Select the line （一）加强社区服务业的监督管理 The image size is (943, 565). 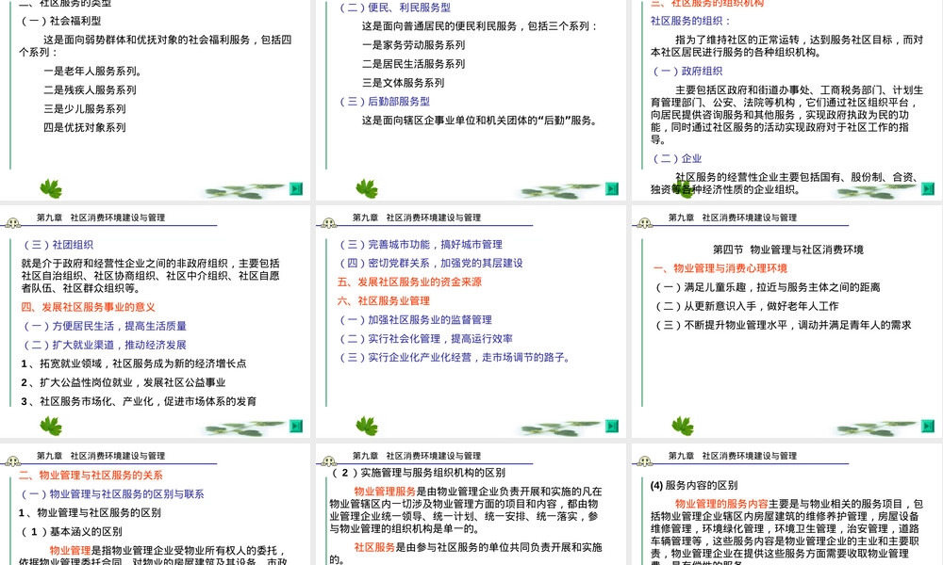pyautogui.click(x=415, y=320)
